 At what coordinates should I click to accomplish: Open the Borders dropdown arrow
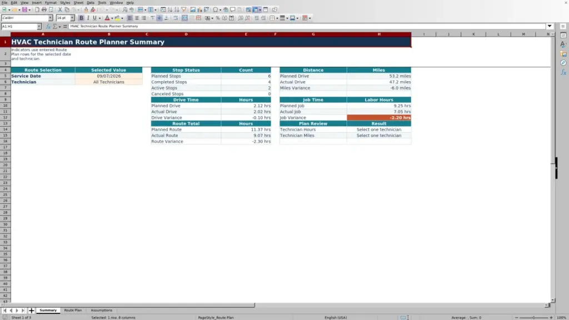(x=277, y=18)
